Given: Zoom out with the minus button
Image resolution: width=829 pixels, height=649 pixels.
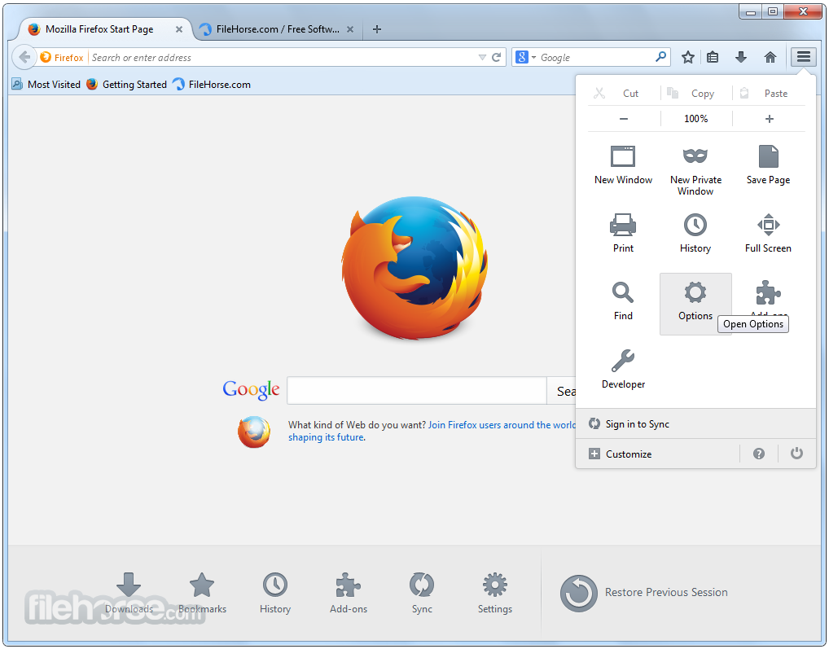Looking at the screenshot, I should [x=624, y=118].
